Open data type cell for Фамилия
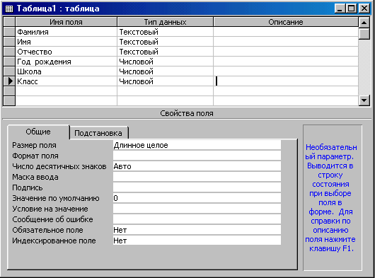The width and height of the screenshot is (375, 278). (x=166, y=32)
